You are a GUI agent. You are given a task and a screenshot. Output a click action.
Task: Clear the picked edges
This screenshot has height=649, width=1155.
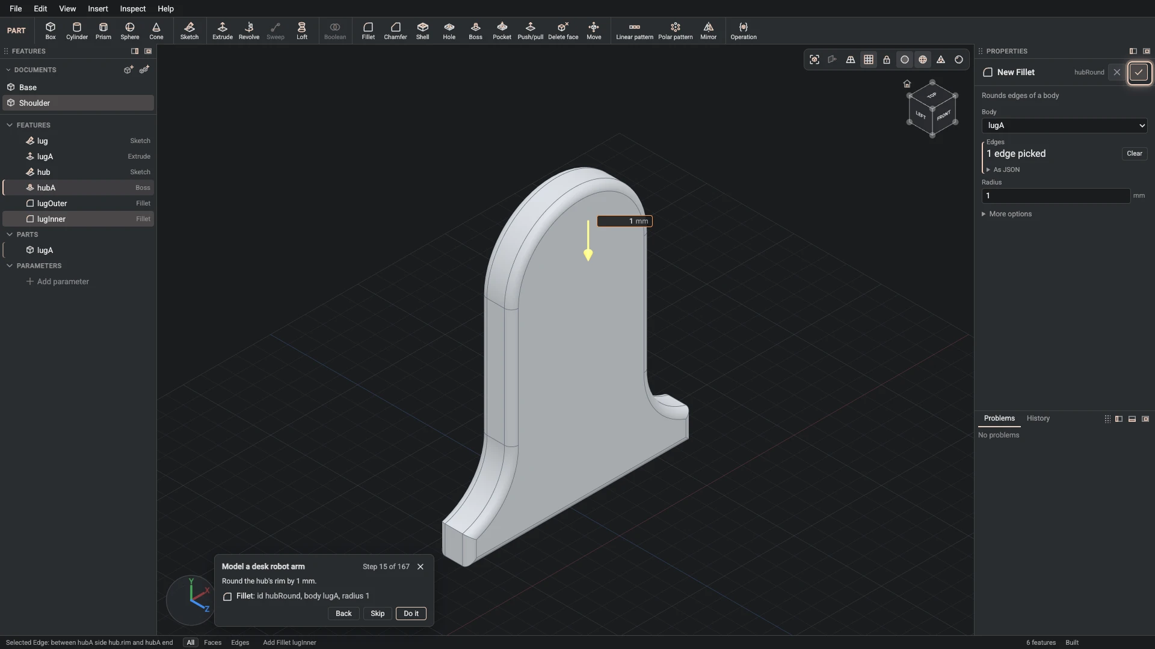tap(1134, 154)
